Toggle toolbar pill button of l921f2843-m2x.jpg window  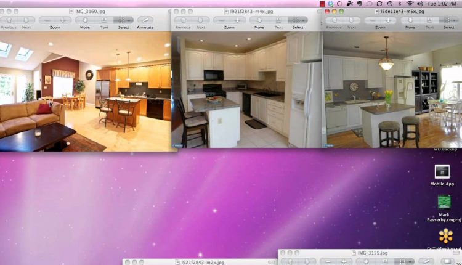pos(272,262)
